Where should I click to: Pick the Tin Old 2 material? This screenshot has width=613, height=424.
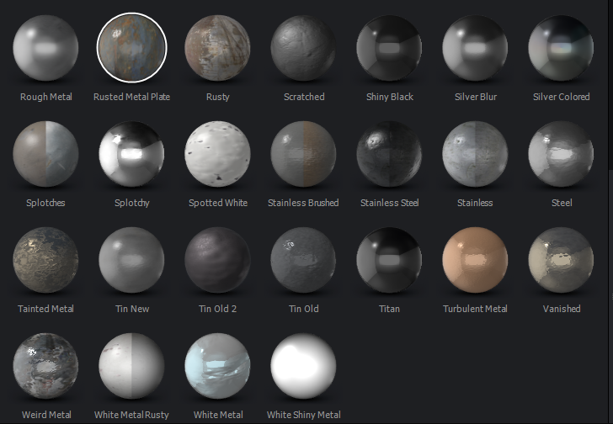pyautogui.click(x=218, y=260)
